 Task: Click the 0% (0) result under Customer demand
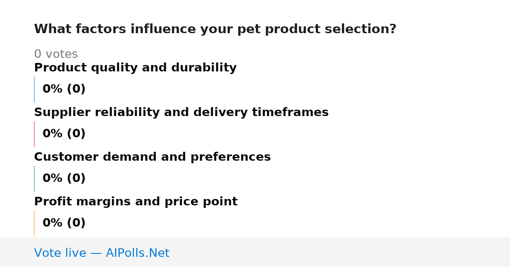pyautogui.click(x=64, y=179)
